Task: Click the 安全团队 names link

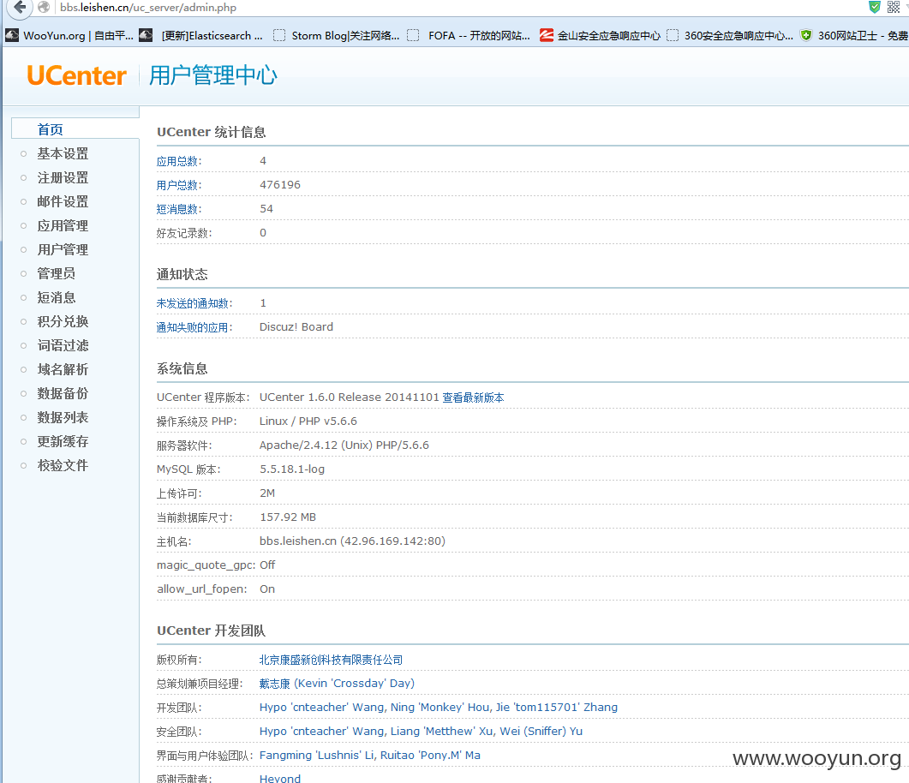Action: 421,732
